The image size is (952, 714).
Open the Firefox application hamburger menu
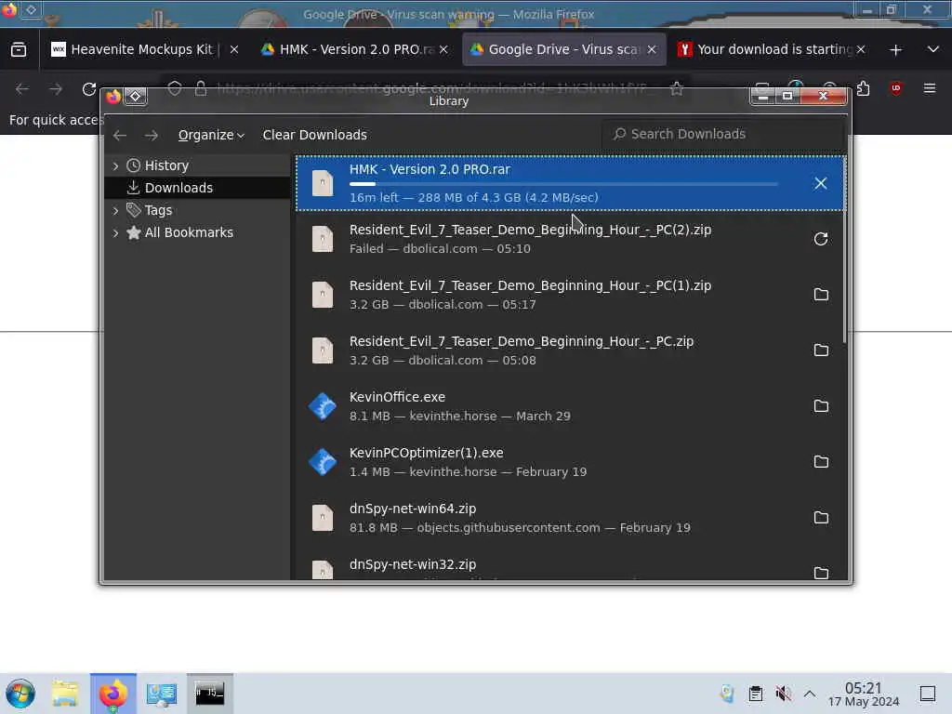(930, 89)
